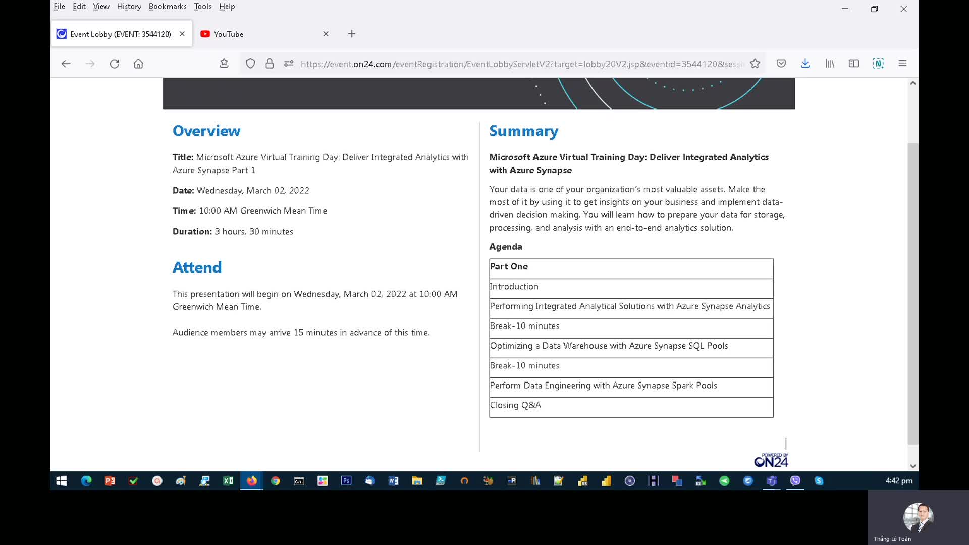
Task: Click the 'Introduction' agenda row
Action: [631, 288]
